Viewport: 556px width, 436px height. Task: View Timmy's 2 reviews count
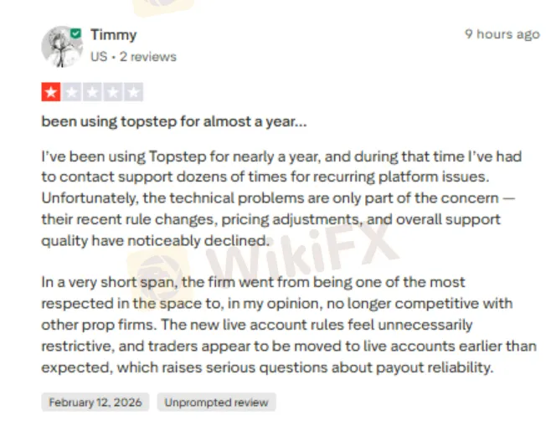[148, 57]
